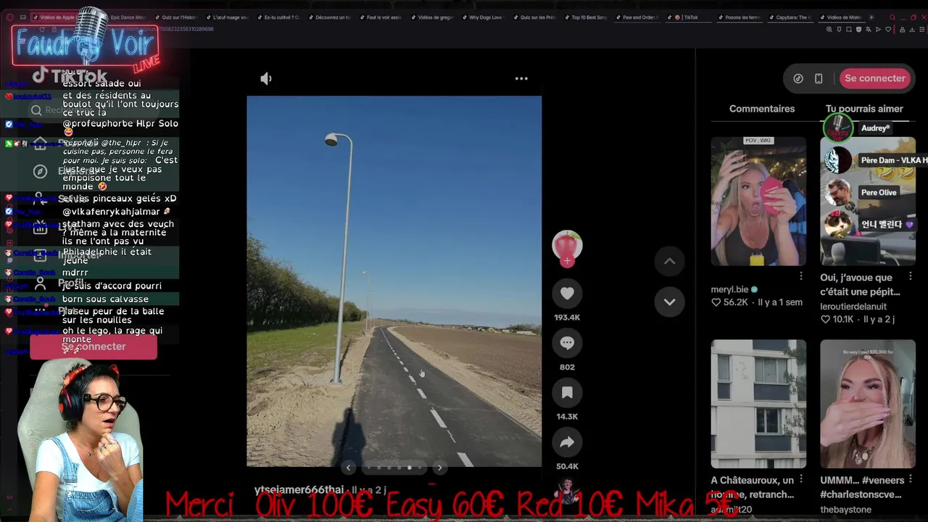Switch to the Top 10 Best Songs browser tab
Viewport: 928px width, 522px height.
click(x=586, y=17)
